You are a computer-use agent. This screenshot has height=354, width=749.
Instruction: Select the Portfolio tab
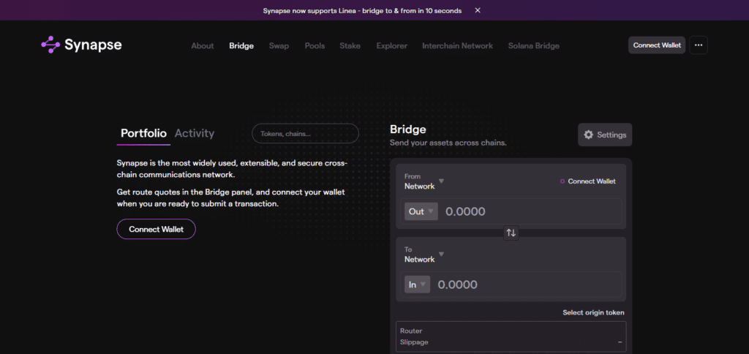(x=144, y=133)
